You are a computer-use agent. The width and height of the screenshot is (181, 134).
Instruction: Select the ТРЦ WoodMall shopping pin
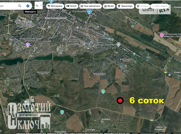click(x=90, y=11)
